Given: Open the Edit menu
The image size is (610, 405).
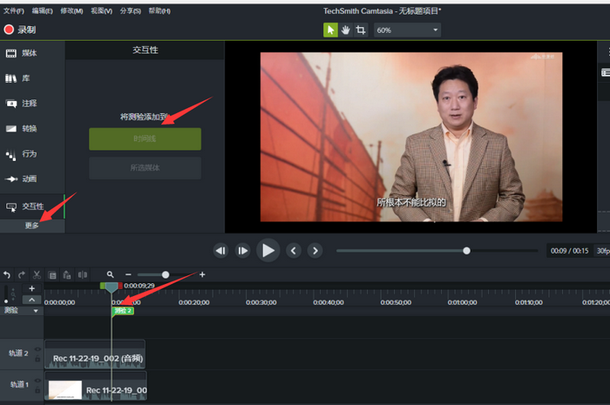Looking at the screenshot, I should [42, 10].
